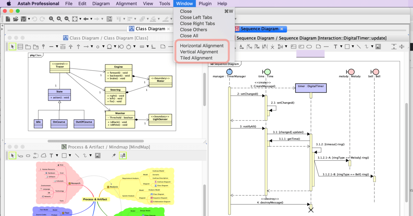This screenshot has height=216, width=413.
Task: Click Close All in Window menu
Action: click(x=189, y=36)
